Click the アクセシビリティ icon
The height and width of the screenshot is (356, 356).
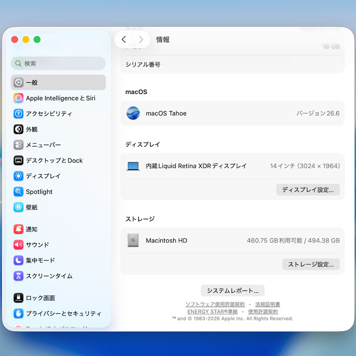pos(19,114)
